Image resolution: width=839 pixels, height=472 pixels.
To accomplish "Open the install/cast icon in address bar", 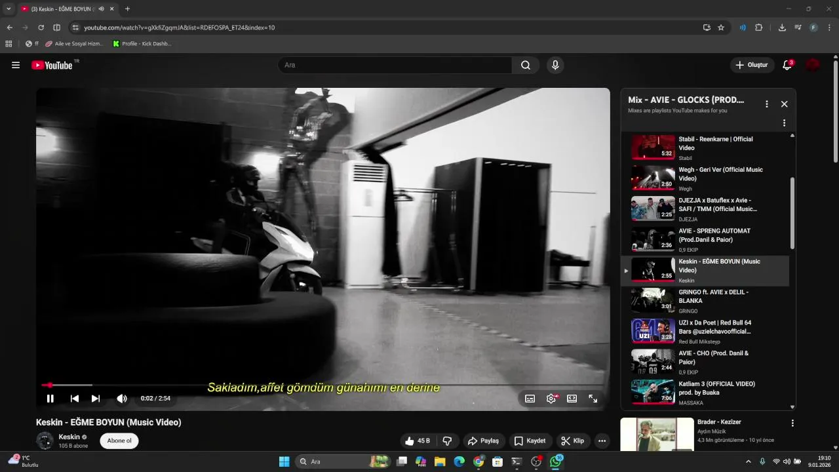I will click(x=707, y=28).
